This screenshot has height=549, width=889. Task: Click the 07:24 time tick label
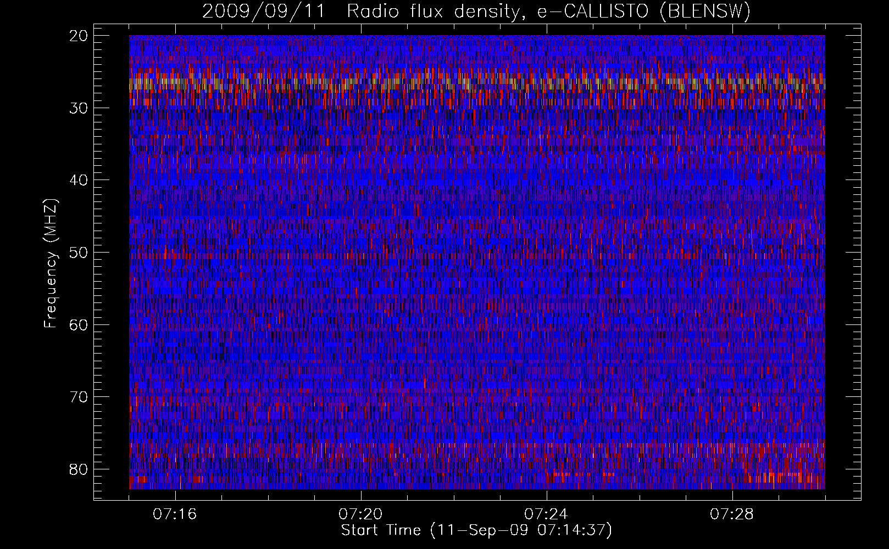coord(547,514)
